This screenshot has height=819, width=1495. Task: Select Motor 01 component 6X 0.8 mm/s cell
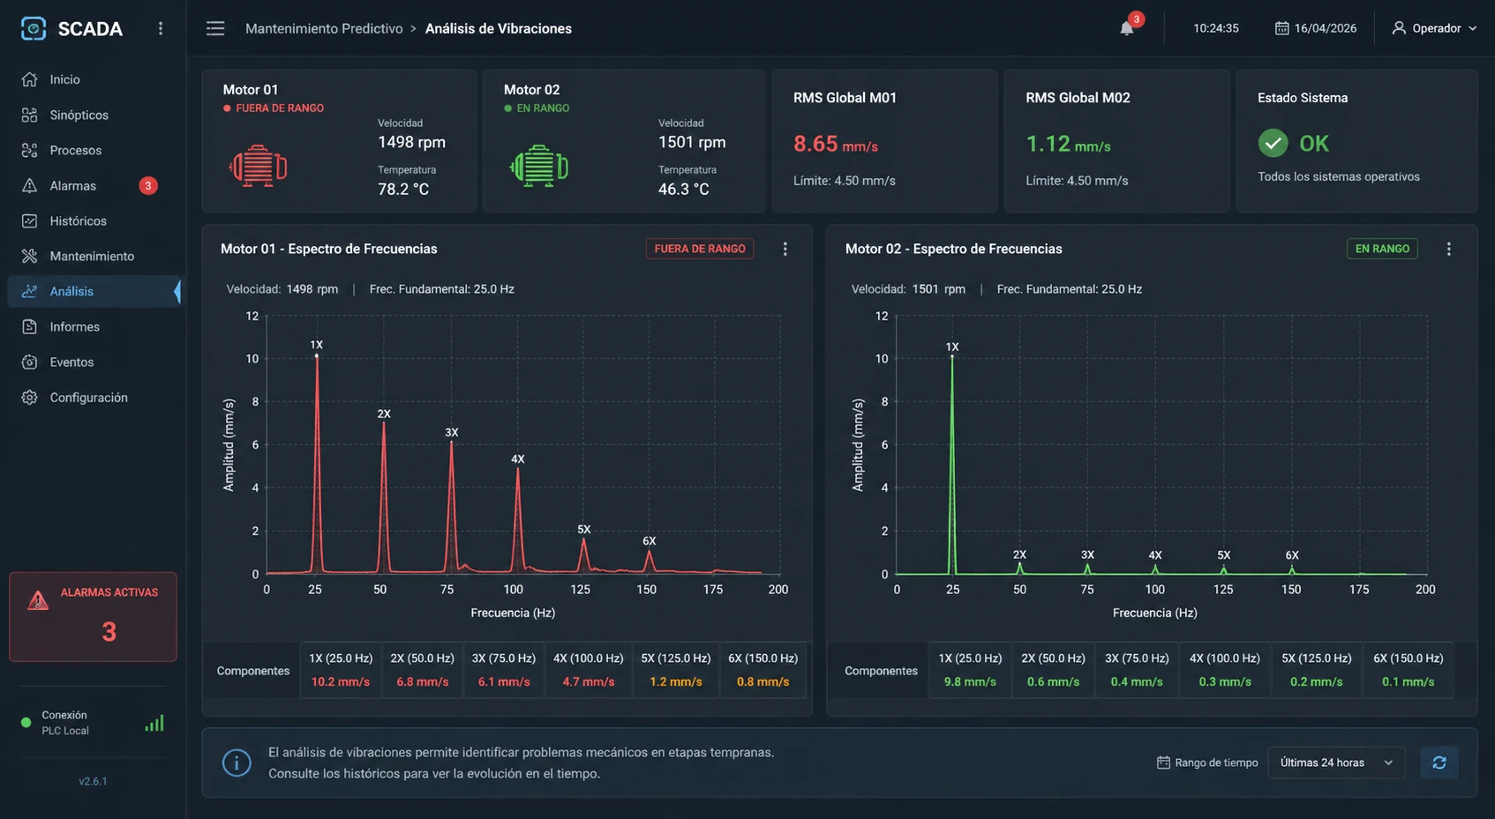[763, 670]
